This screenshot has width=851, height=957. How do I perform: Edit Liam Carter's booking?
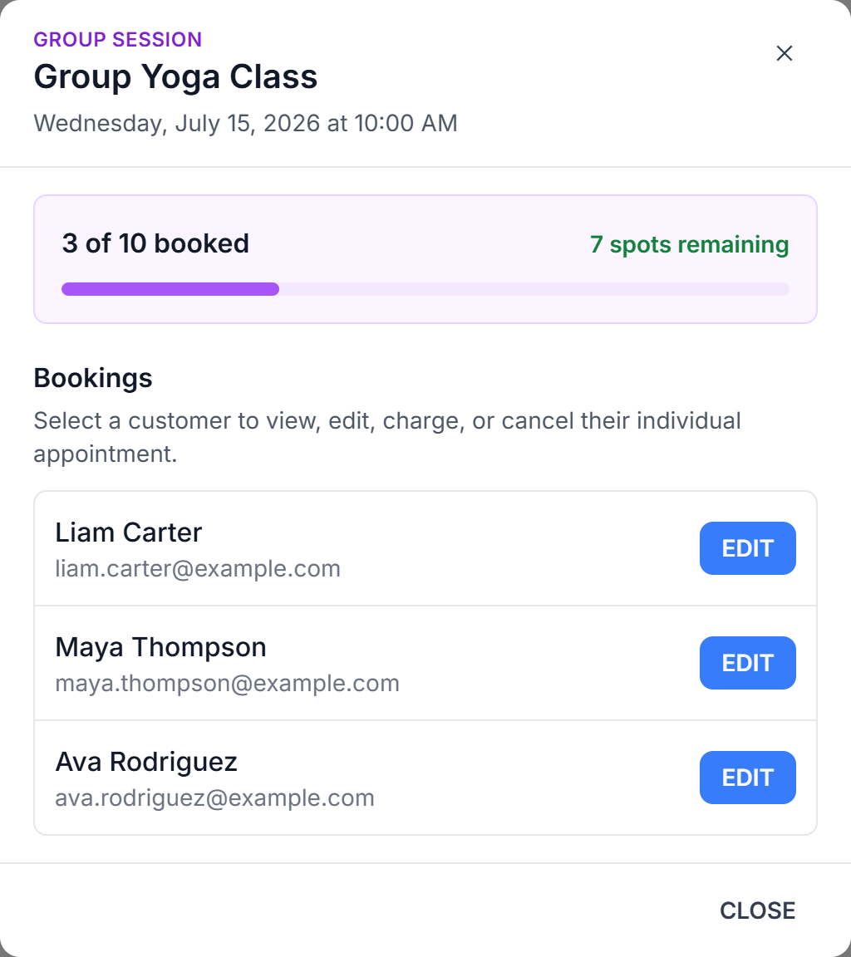pyautogui.click(x=747, y=548)
